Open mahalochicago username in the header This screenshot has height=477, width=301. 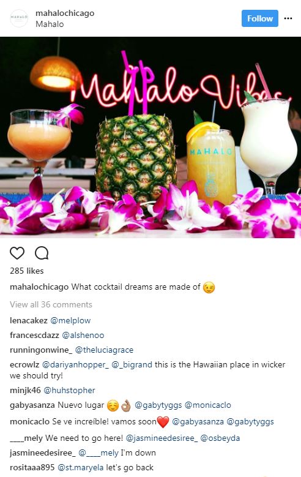tap(65, 13)
